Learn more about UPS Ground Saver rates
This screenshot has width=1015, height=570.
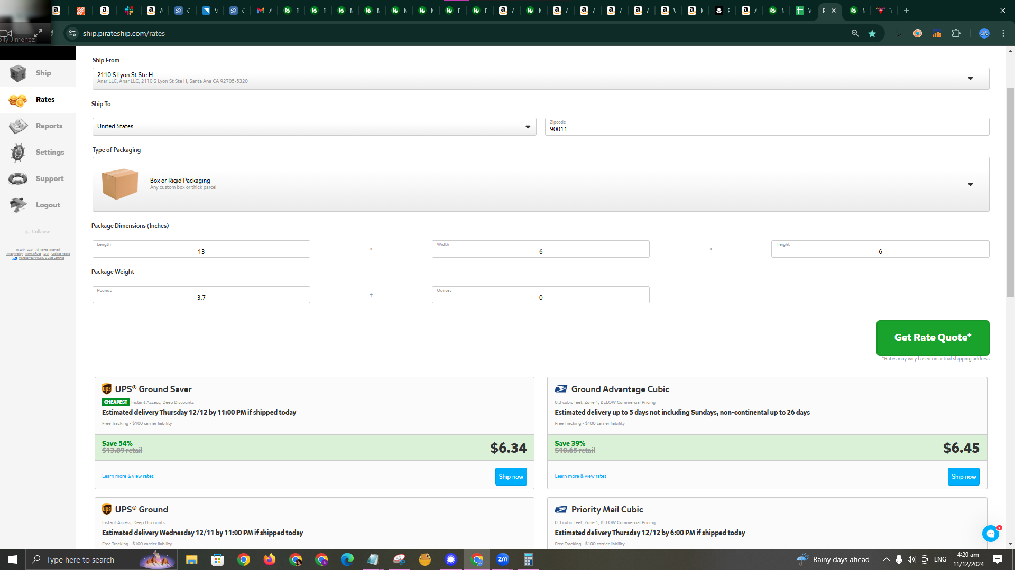coord(128,476)
